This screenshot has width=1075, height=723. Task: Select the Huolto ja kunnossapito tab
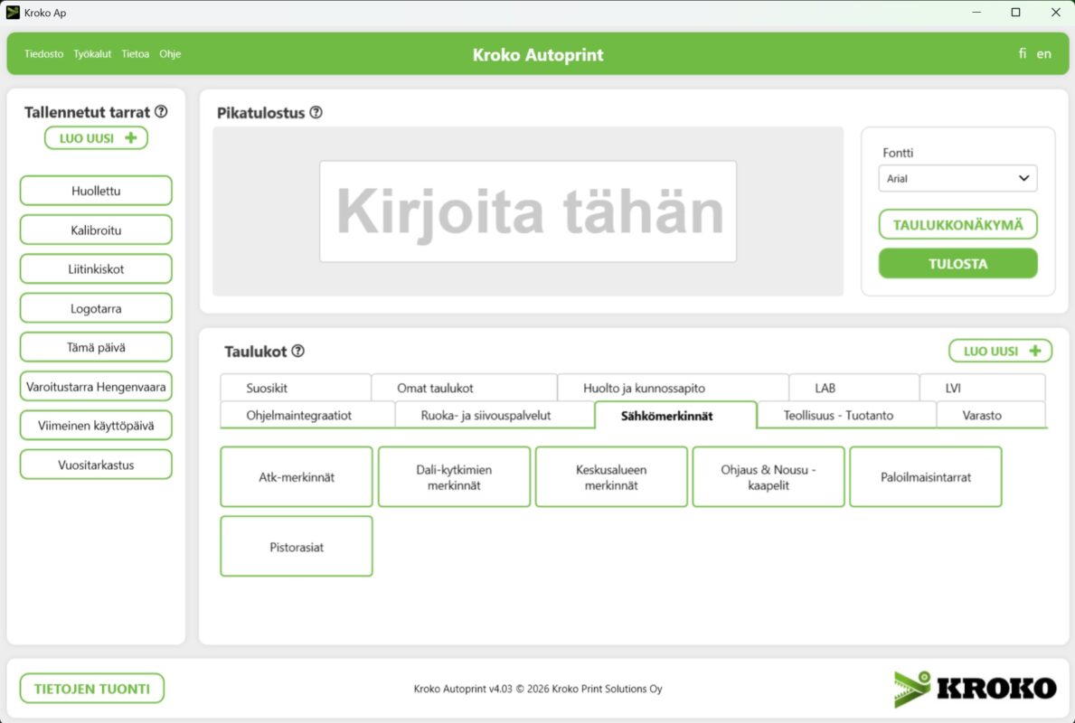coord(644,389)
